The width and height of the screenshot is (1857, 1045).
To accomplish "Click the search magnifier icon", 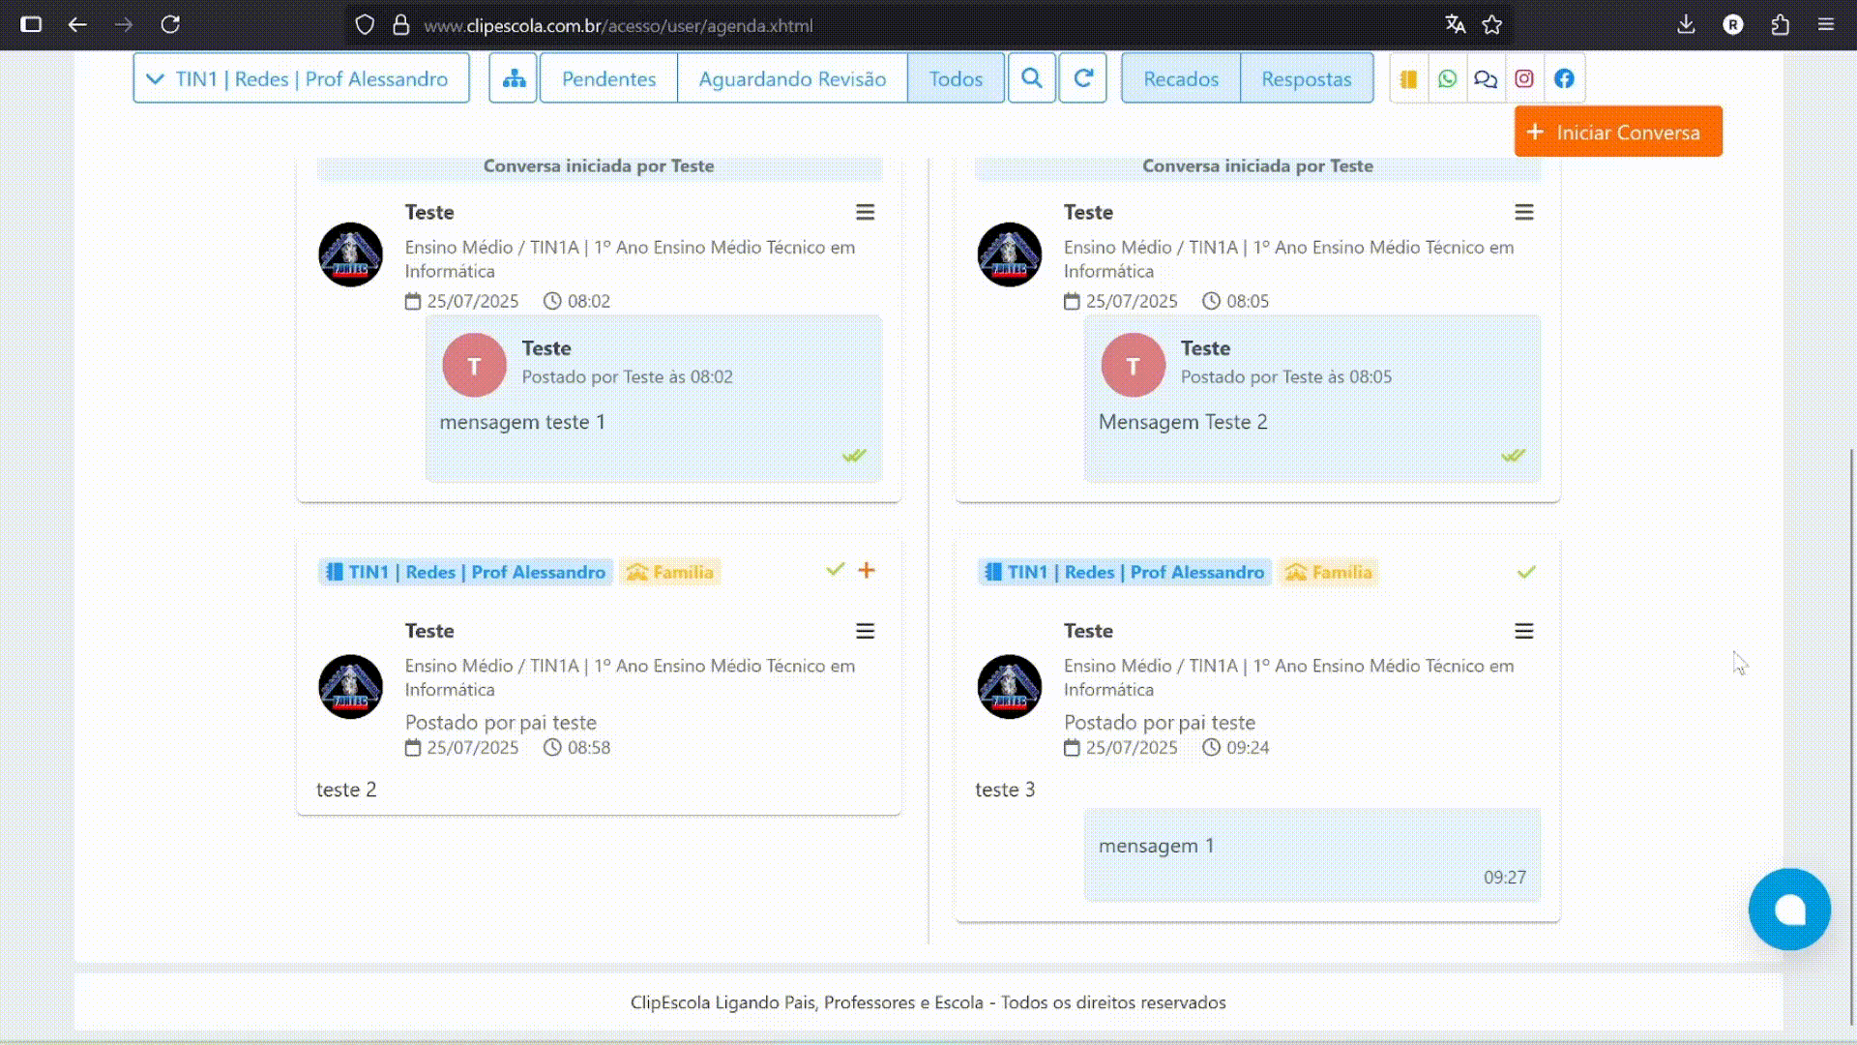I will point(1032,78).
